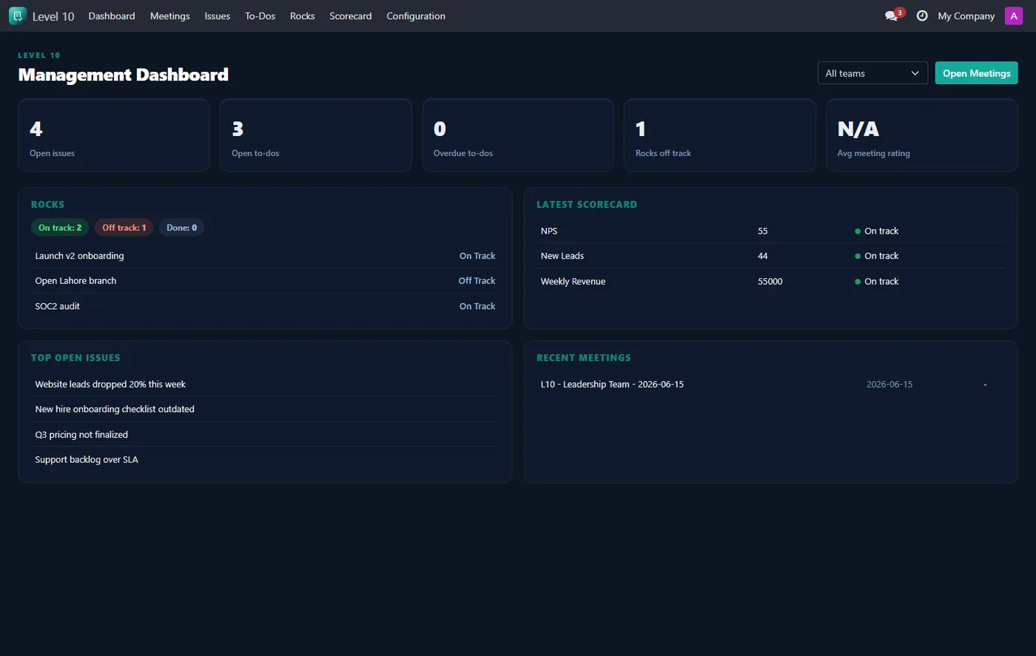Screen dimensions: 1036x656
Task: Open meeting "L10 - Leadership Team - 2026-06-15"
Action: (770, 385)
